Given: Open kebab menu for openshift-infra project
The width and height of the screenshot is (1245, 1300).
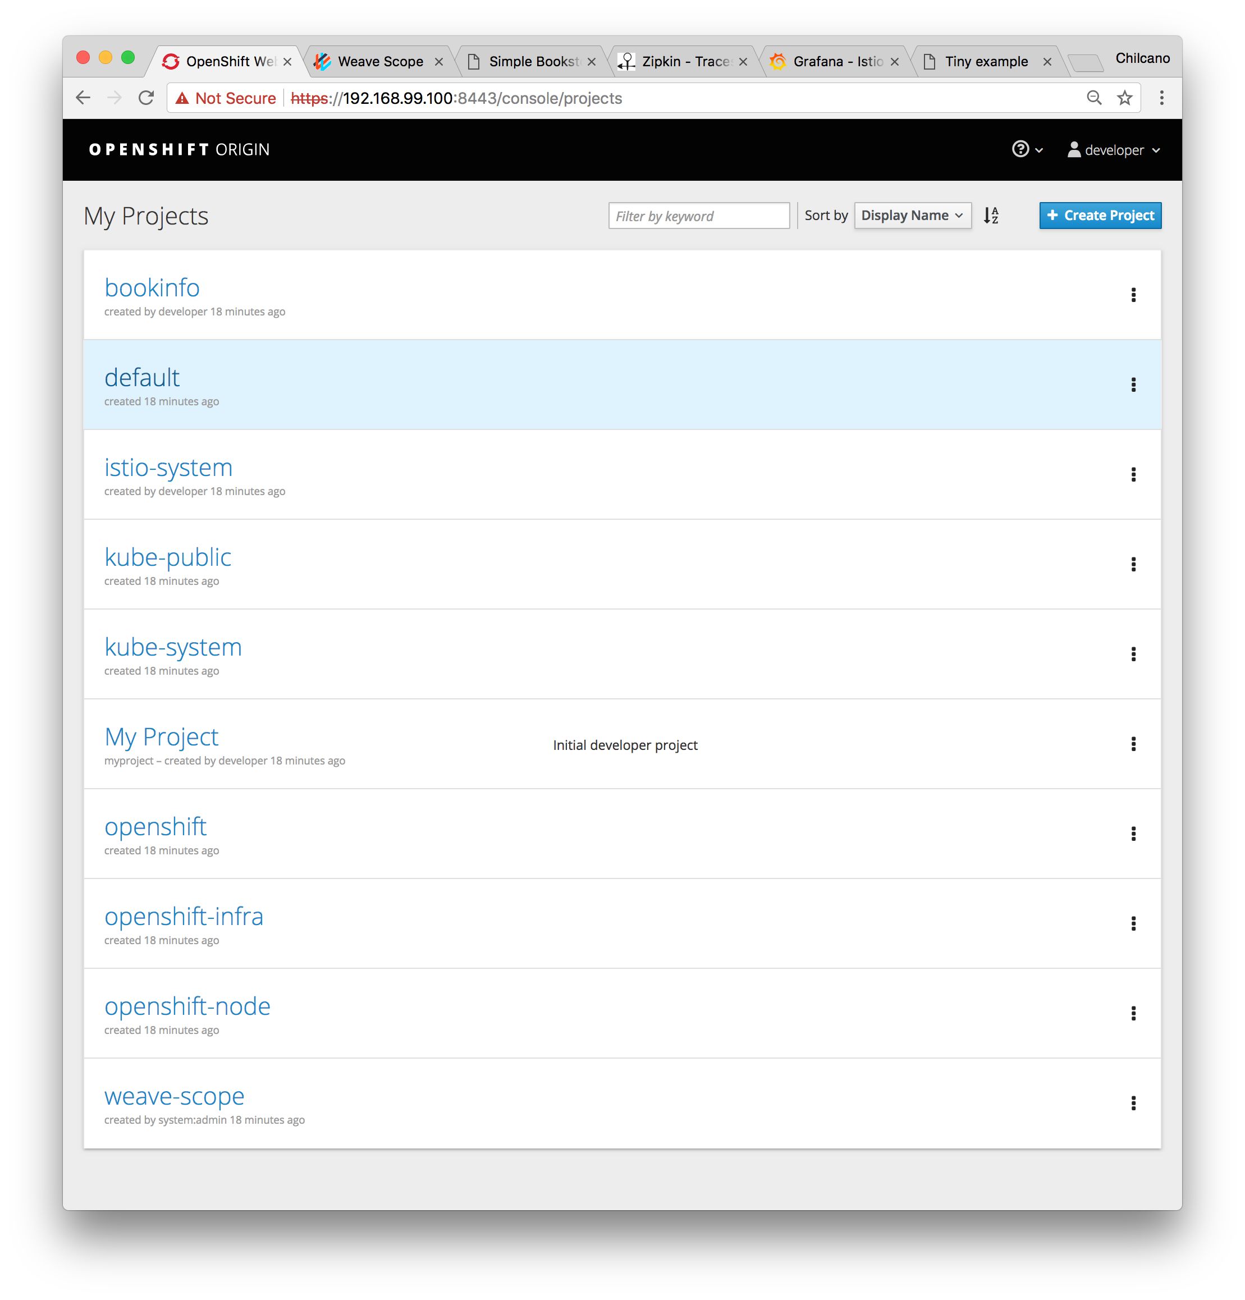Looking at the screenshot, I should click(1133, 923).
